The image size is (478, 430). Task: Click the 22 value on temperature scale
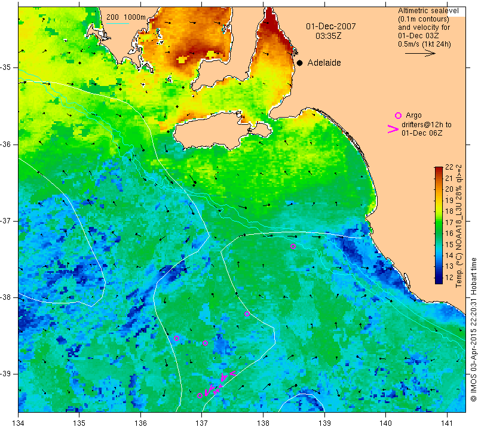(449, 167)
